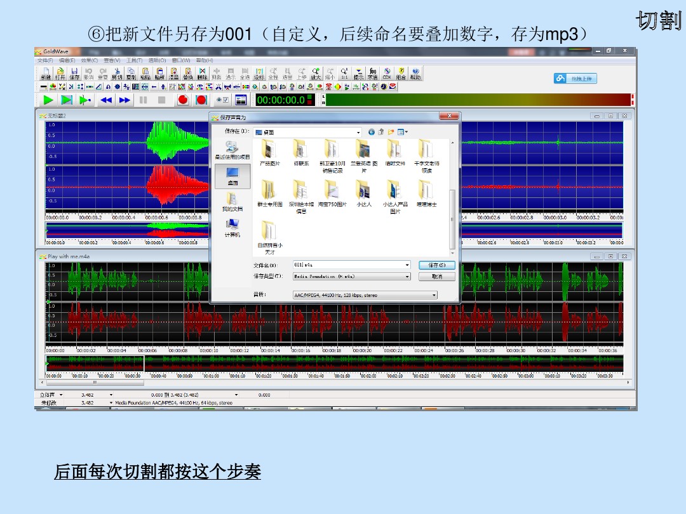Click the Fast Forward double-arrow button
This screenshot has width=686, height=514.
(124, 100)
